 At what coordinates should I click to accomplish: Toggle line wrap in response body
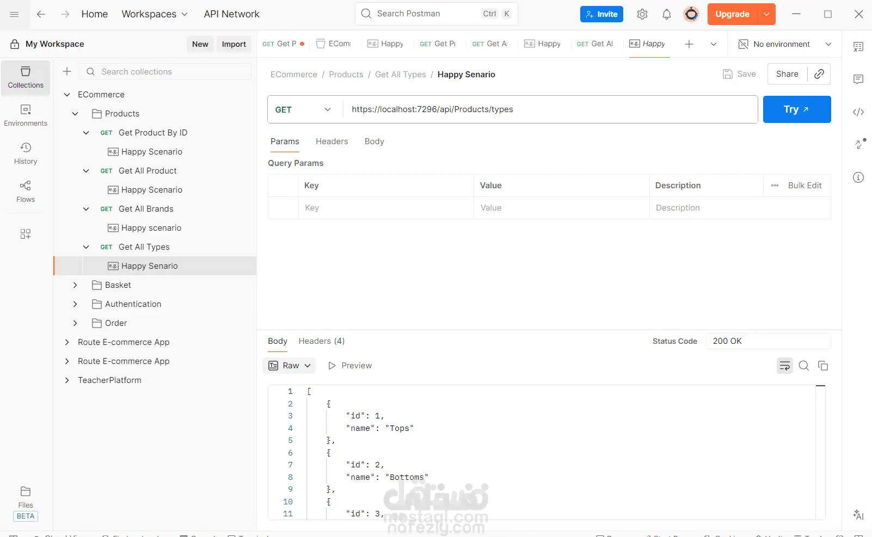point(785,366)
